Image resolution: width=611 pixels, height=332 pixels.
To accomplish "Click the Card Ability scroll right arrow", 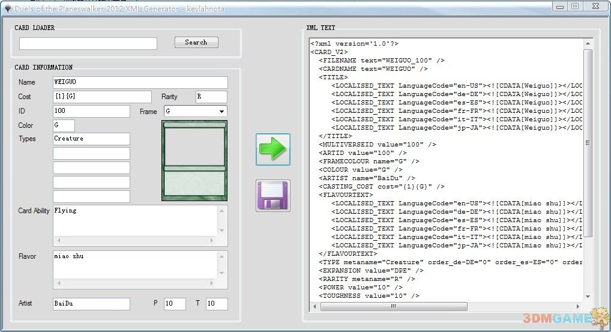I will coord(212,240).
